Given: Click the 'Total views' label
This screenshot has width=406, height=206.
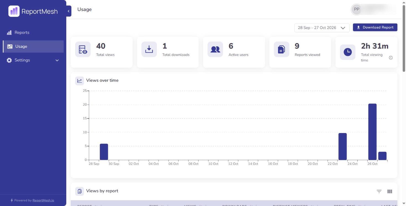Looking at the screenshot, I should [105, 55].
